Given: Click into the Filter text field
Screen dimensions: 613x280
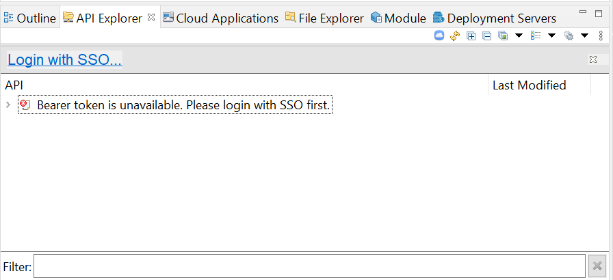Looking at the screenshot, I should tap(309, 266).
